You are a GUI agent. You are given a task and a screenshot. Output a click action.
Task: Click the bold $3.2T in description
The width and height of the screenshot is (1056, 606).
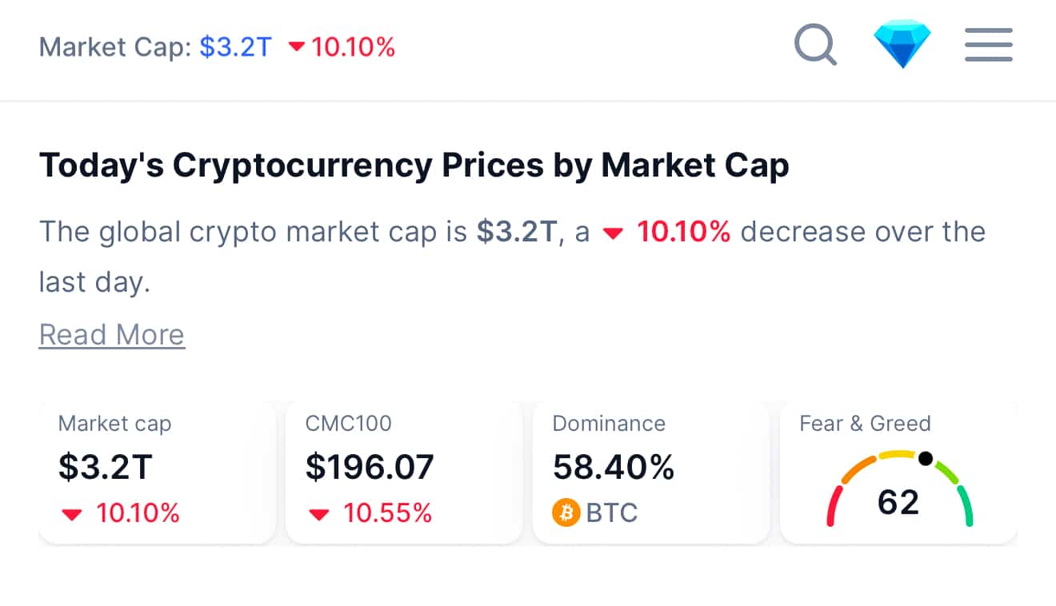pos(516,232)
